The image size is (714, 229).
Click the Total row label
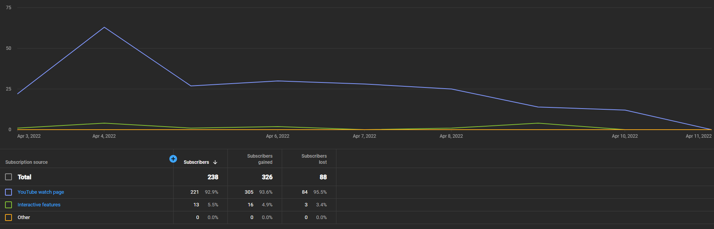click(x=24, y=177)
